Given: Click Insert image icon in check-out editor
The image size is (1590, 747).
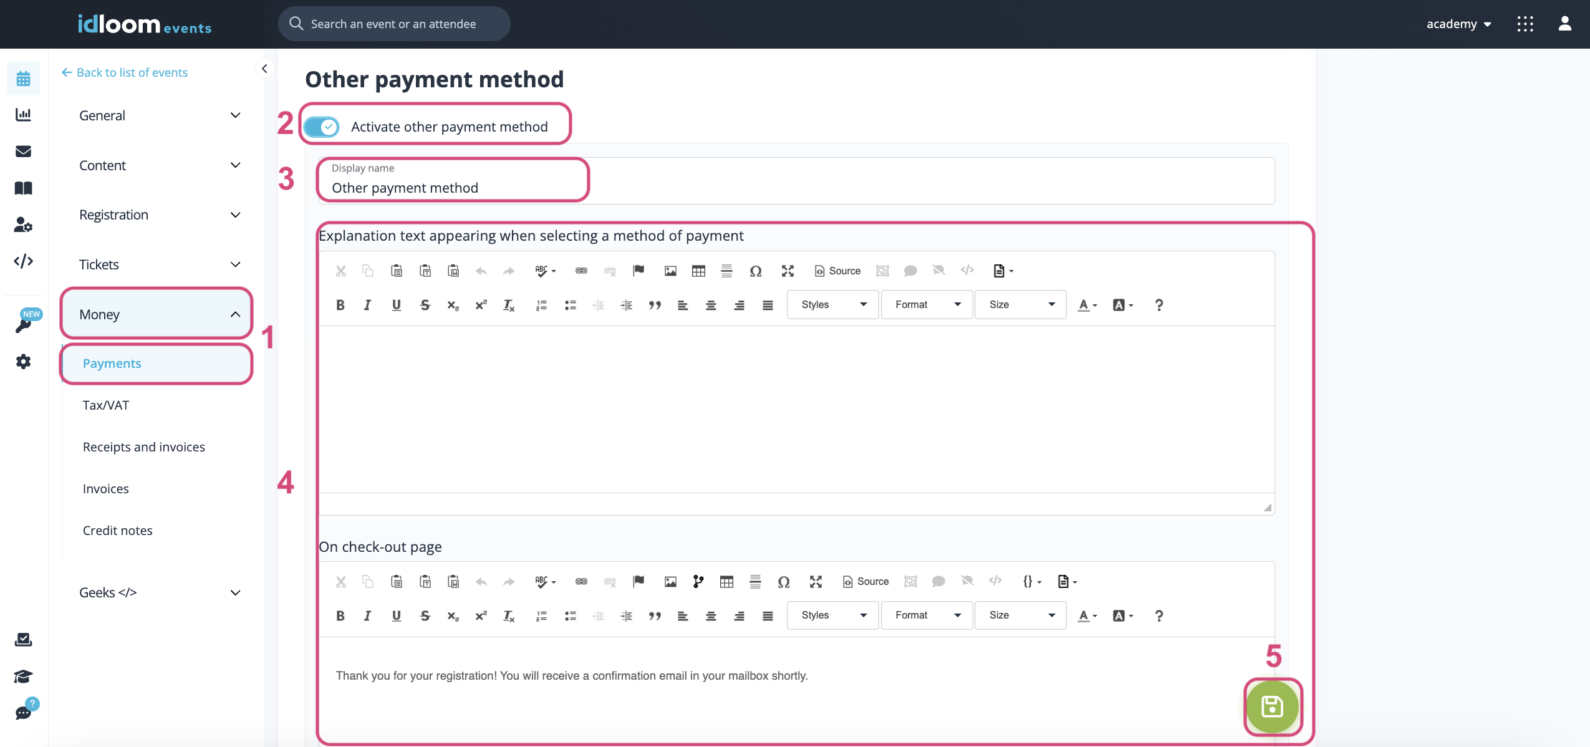Looking at the screenshot, I should point(670,581).
